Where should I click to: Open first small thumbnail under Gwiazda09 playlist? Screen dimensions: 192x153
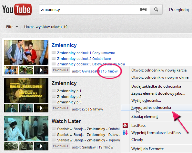point(11,70)
